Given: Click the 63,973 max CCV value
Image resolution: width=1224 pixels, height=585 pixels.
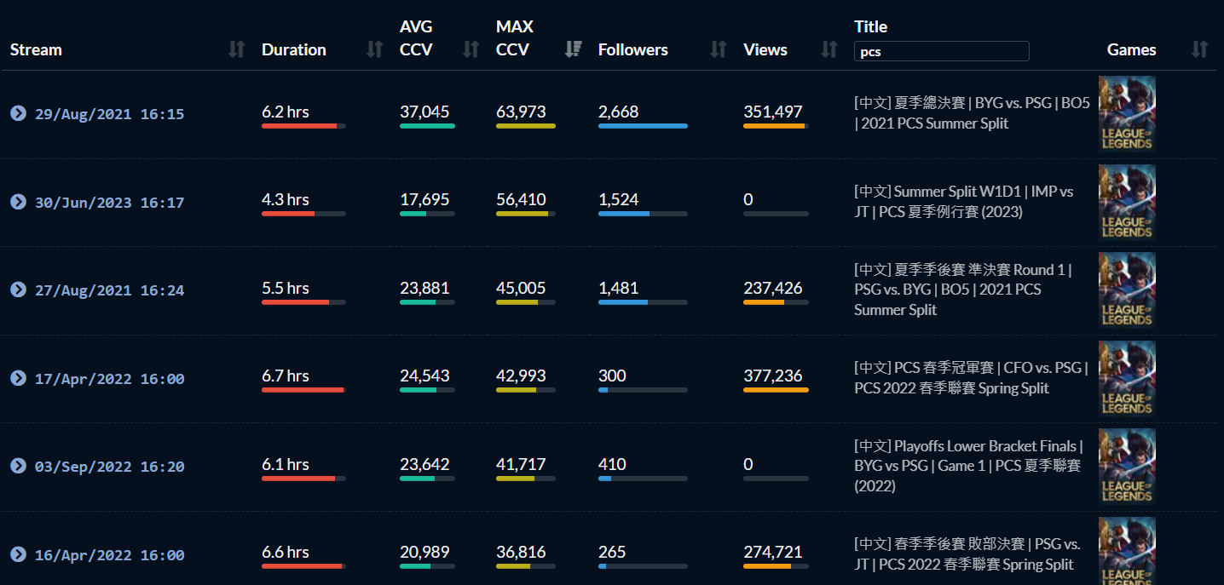Looking at the screenshot, I should pyautogui.click(x=521, y=112).
